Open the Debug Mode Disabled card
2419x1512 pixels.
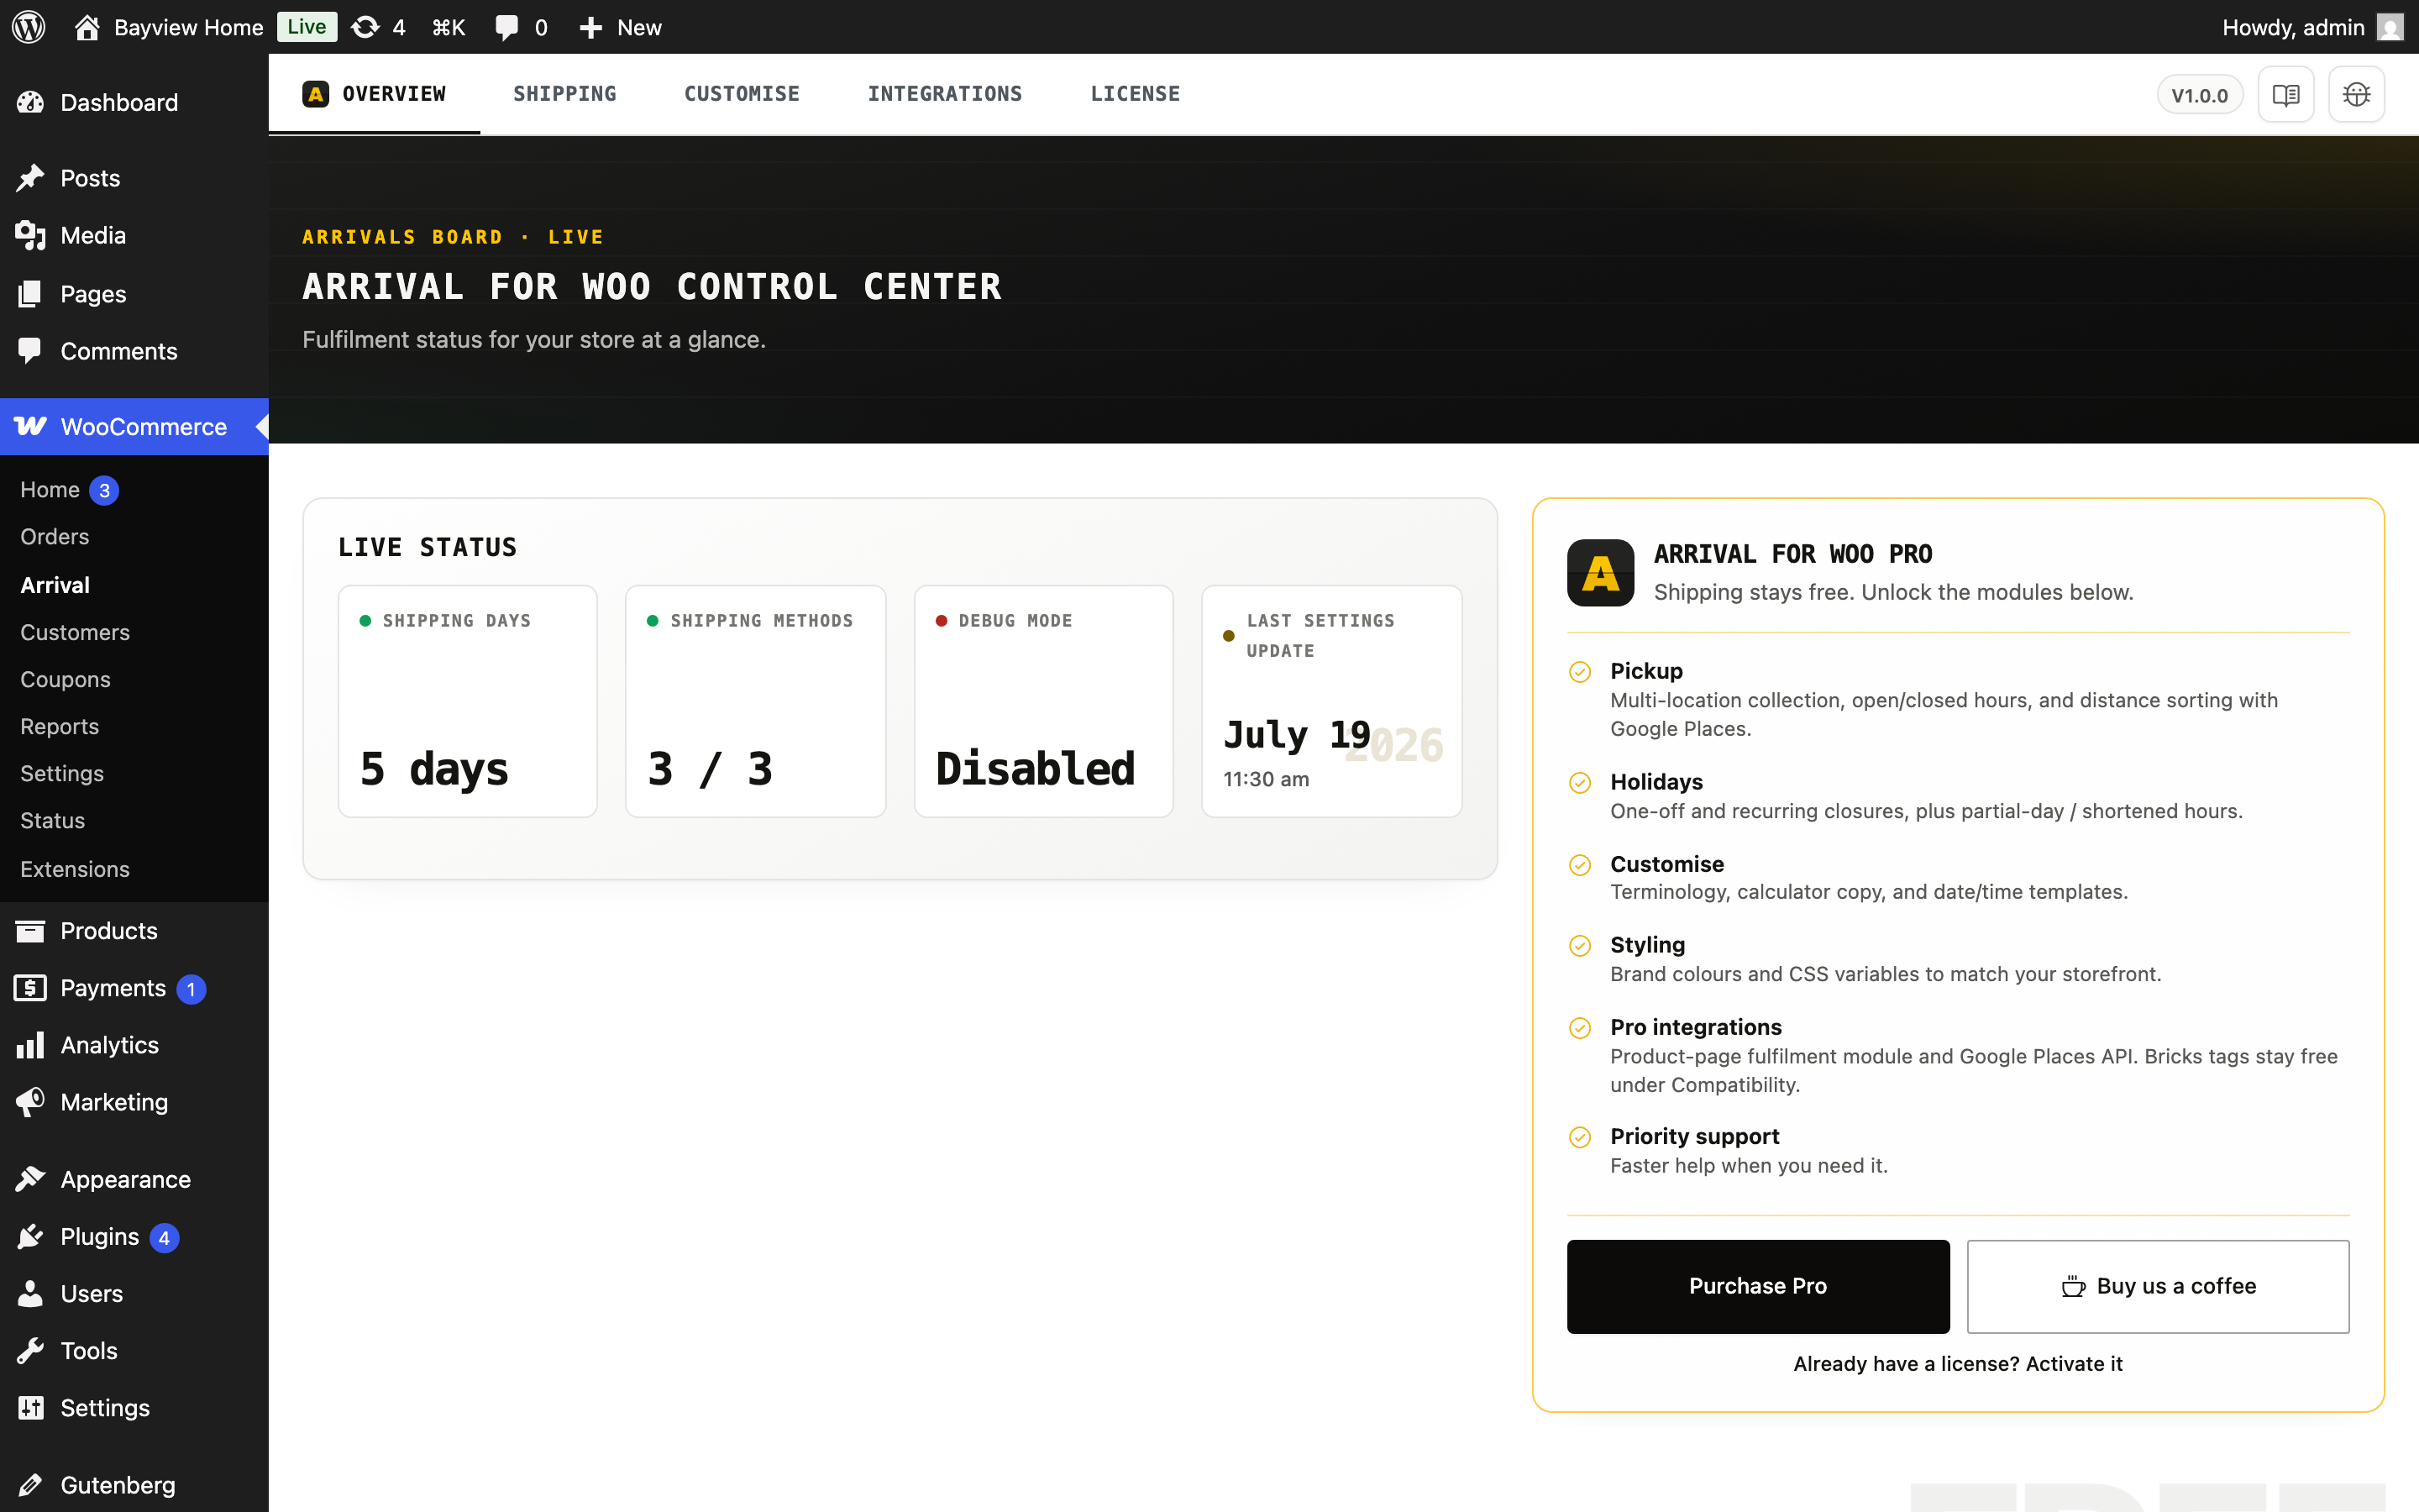(1042, 701)
